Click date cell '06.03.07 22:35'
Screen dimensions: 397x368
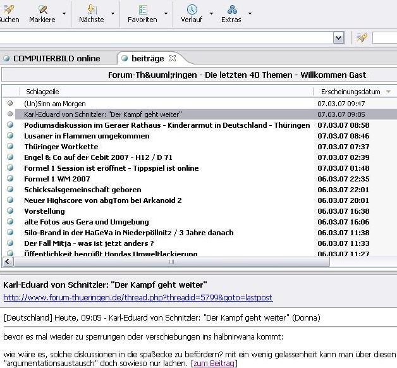(x=343, y=179)
